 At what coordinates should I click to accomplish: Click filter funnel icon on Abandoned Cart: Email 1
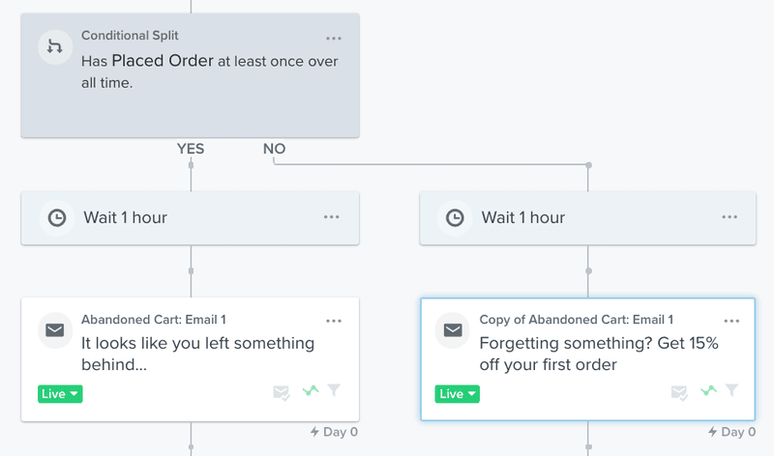[334, 390]
